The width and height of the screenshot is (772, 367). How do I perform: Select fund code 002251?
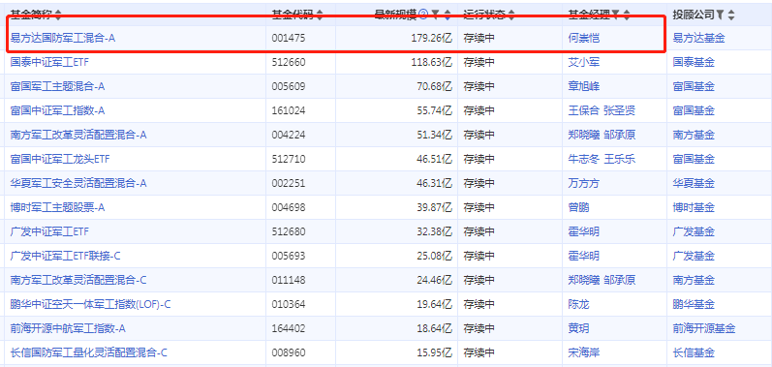point(289,183)
